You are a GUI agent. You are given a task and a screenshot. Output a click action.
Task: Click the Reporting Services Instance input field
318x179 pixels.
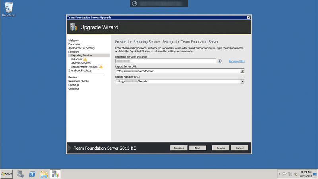[166, 61]
